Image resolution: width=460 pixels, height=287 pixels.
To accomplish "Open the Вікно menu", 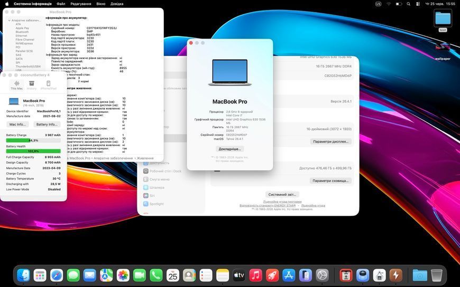I will (x=101, y=4).
